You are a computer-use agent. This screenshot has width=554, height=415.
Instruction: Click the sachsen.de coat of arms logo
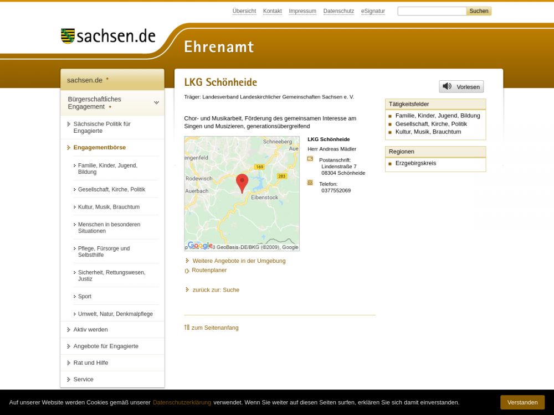(x=68, y=36)
